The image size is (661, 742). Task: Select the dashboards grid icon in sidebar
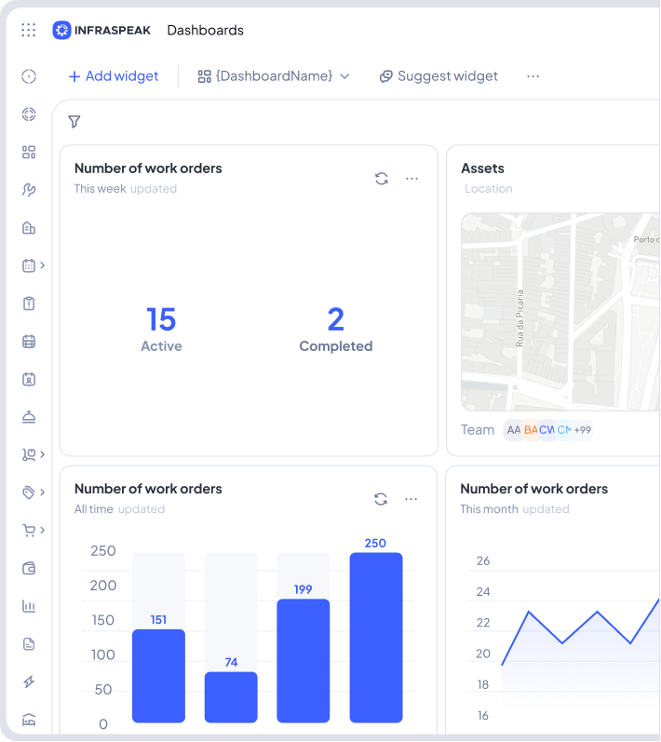pos(29,152)
